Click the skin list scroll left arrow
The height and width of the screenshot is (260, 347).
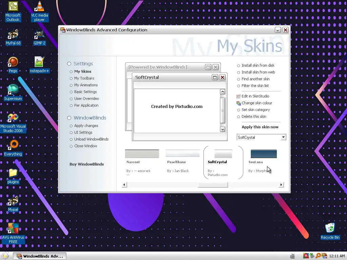[124, 185]
